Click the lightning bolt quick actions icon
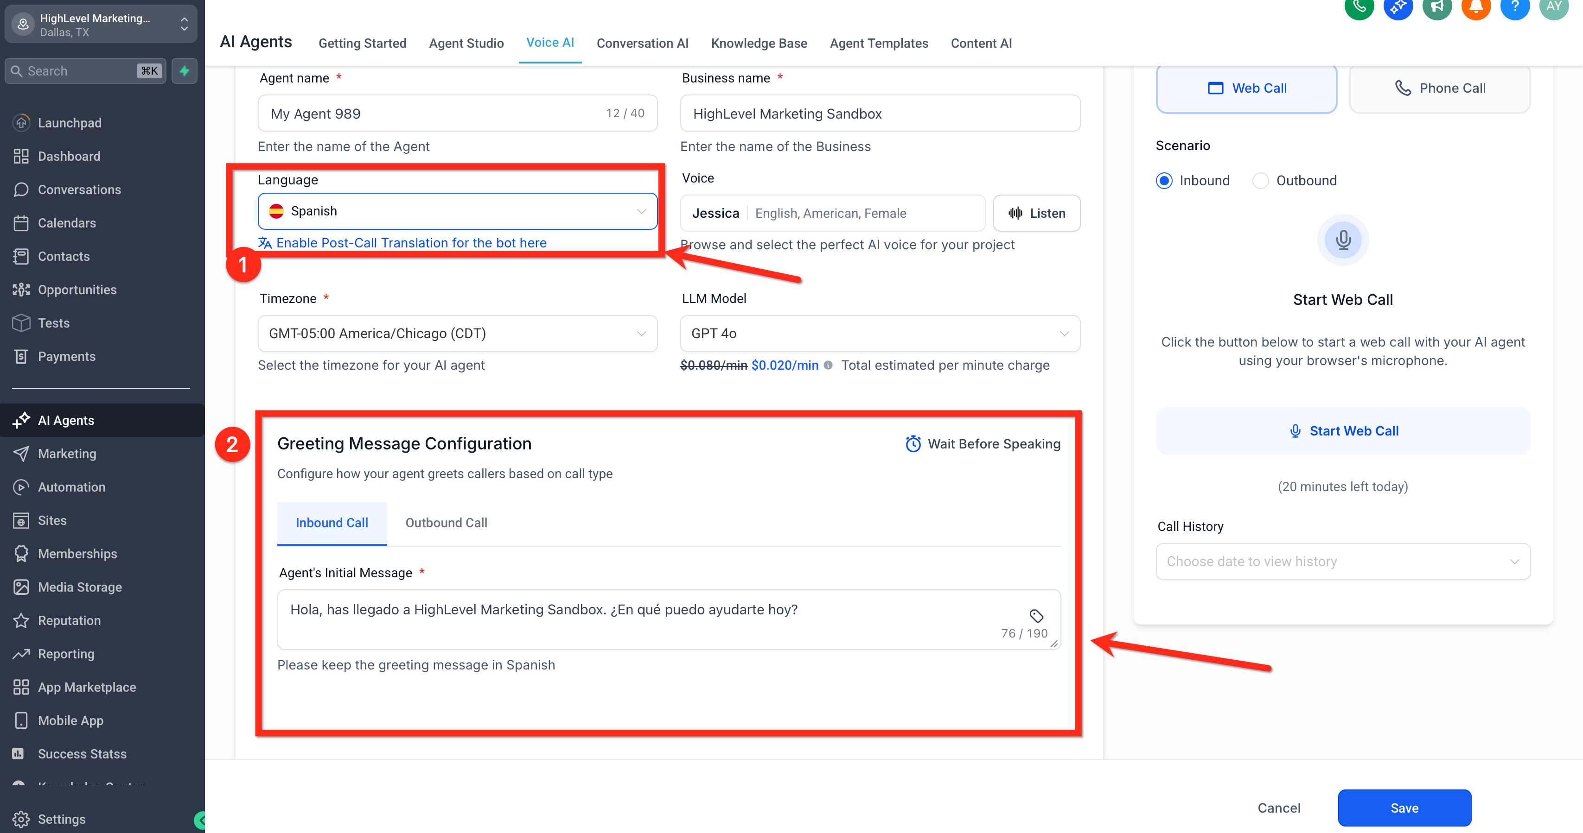Screen dimensions: 1583x833 pos(185,70)
